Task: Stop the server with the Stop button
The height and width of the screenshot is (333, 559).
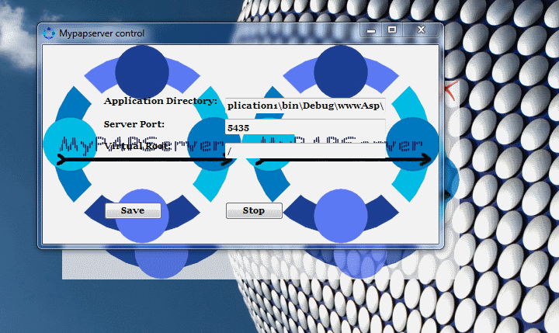Action: tap(254, 210)
